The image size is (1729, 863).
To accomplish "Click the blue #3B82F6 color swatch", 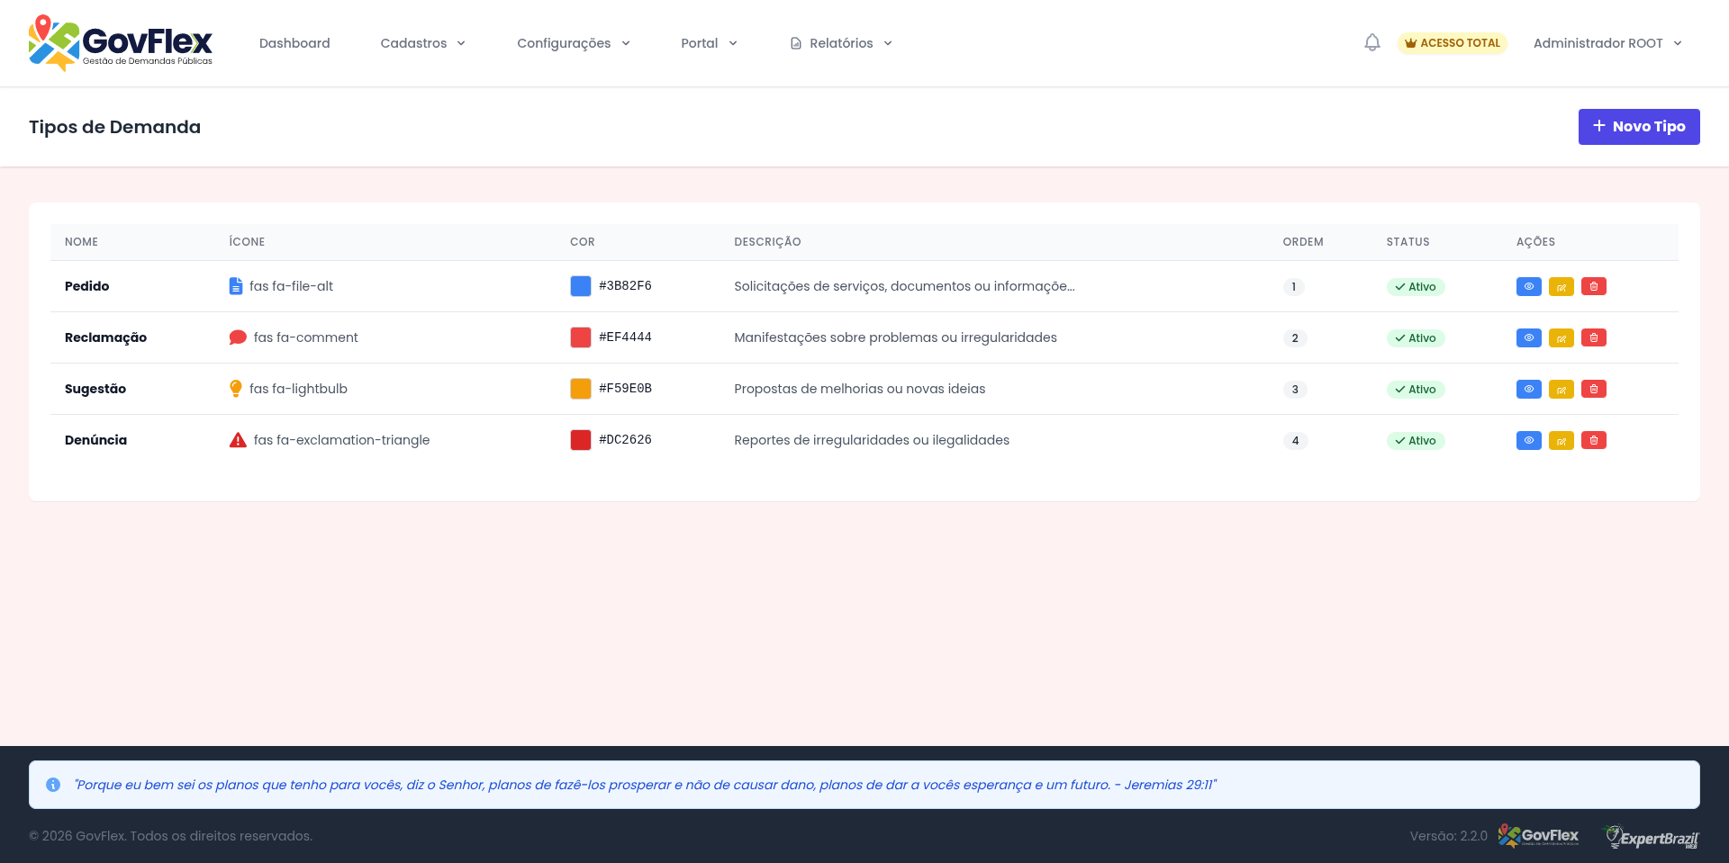I will 581,286.
